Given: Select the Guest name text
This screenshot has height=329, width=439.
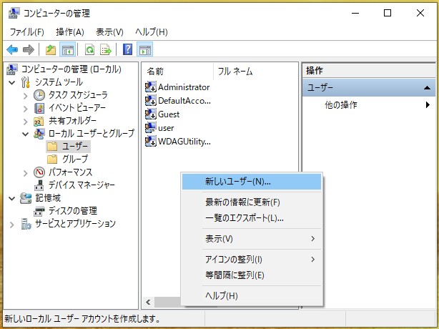Looking at the screenshot, I should pos(169,114).
